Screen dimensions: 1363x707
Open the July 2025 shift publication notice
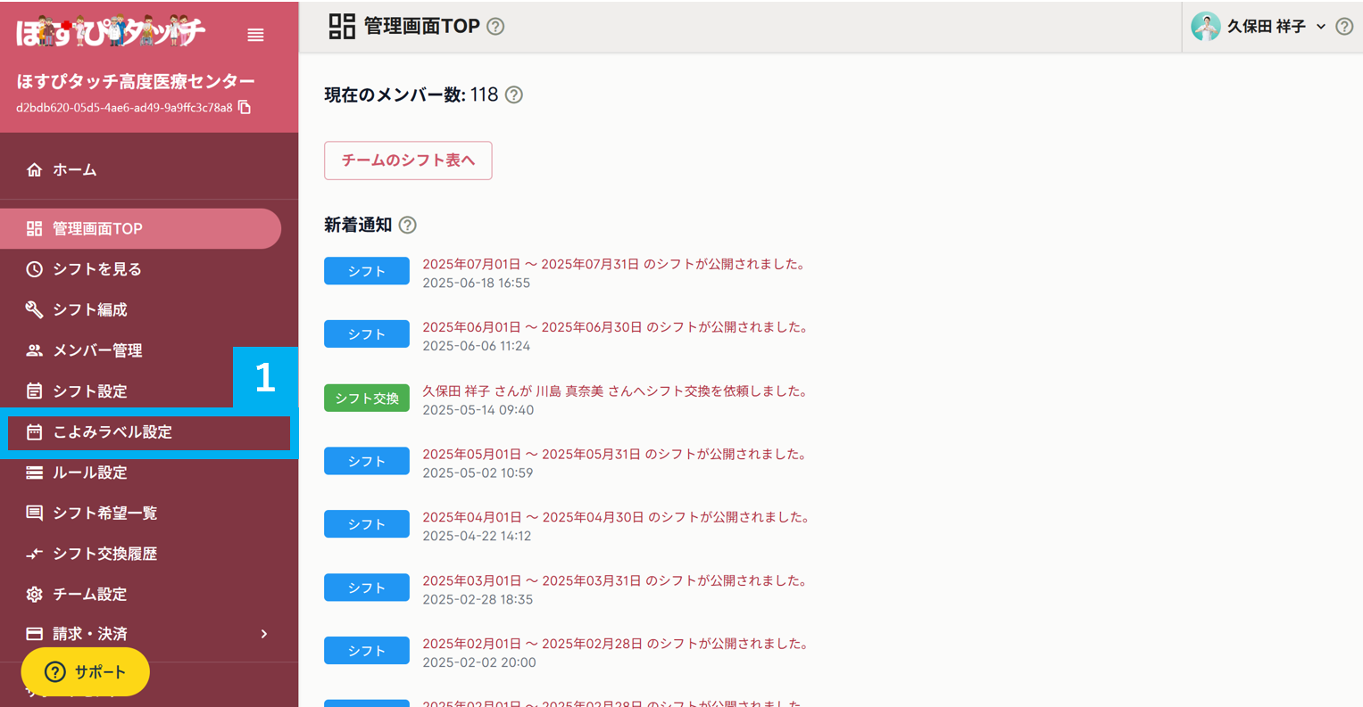(613, 264)
